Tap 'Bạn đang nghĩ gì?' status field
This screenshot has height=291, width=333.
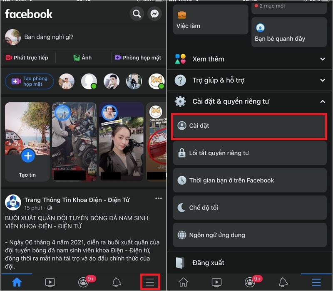pos(49,37)
